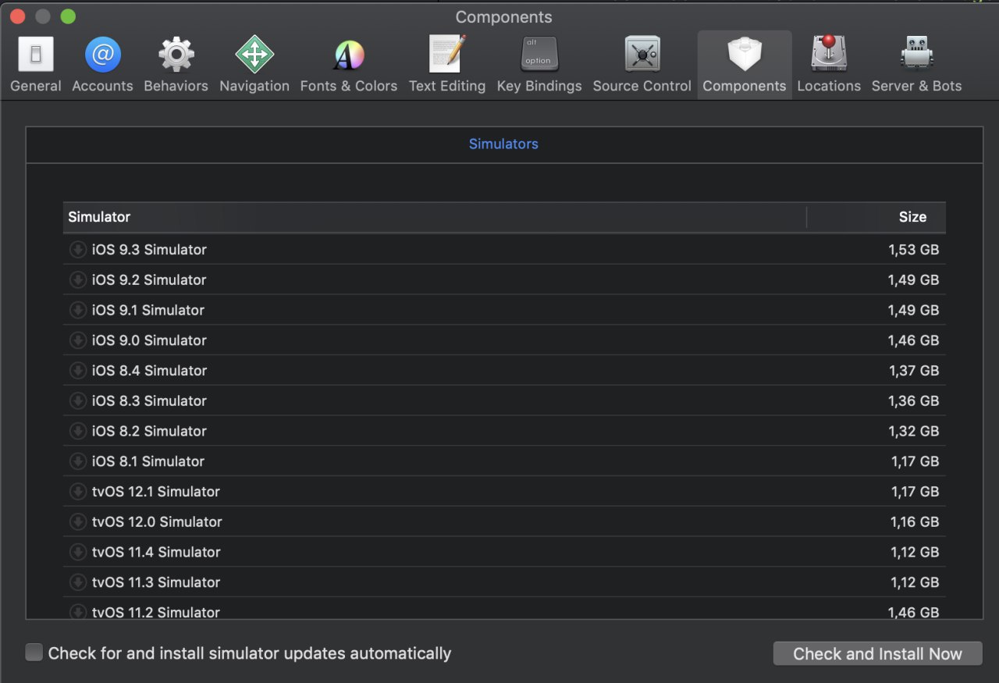Select the iOS 8.3 Simulator row text
The height and width of the screenshot is (683, 999).
[149, 400]
